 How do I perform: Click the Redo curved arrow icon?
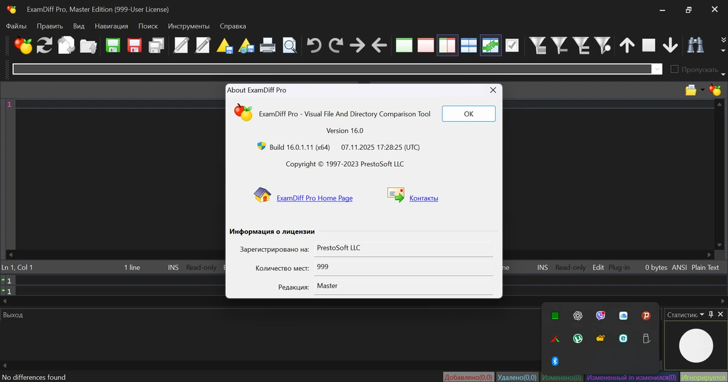pos(336,45)
